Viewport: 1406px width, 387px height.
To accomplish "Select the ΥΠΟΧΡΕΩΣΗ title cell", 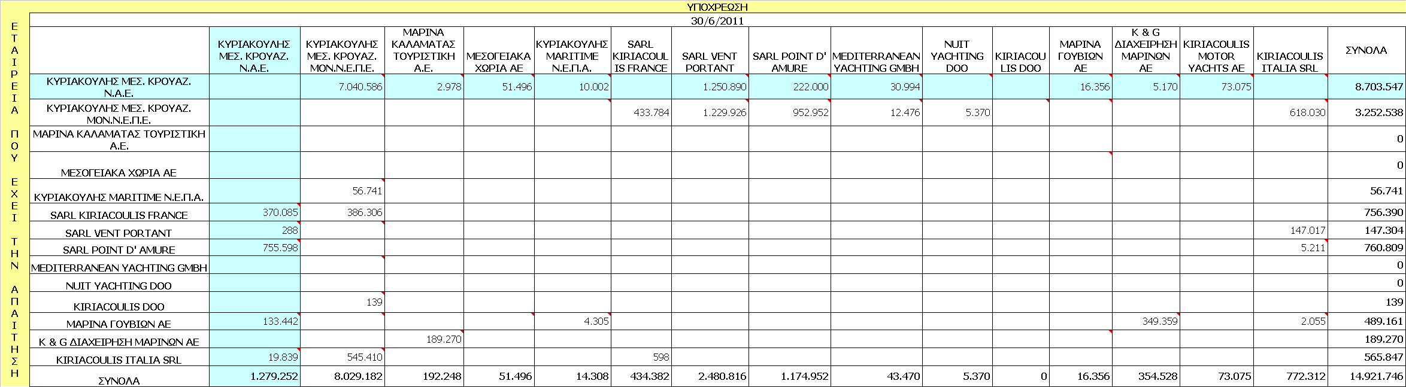I will pos(717,7).
